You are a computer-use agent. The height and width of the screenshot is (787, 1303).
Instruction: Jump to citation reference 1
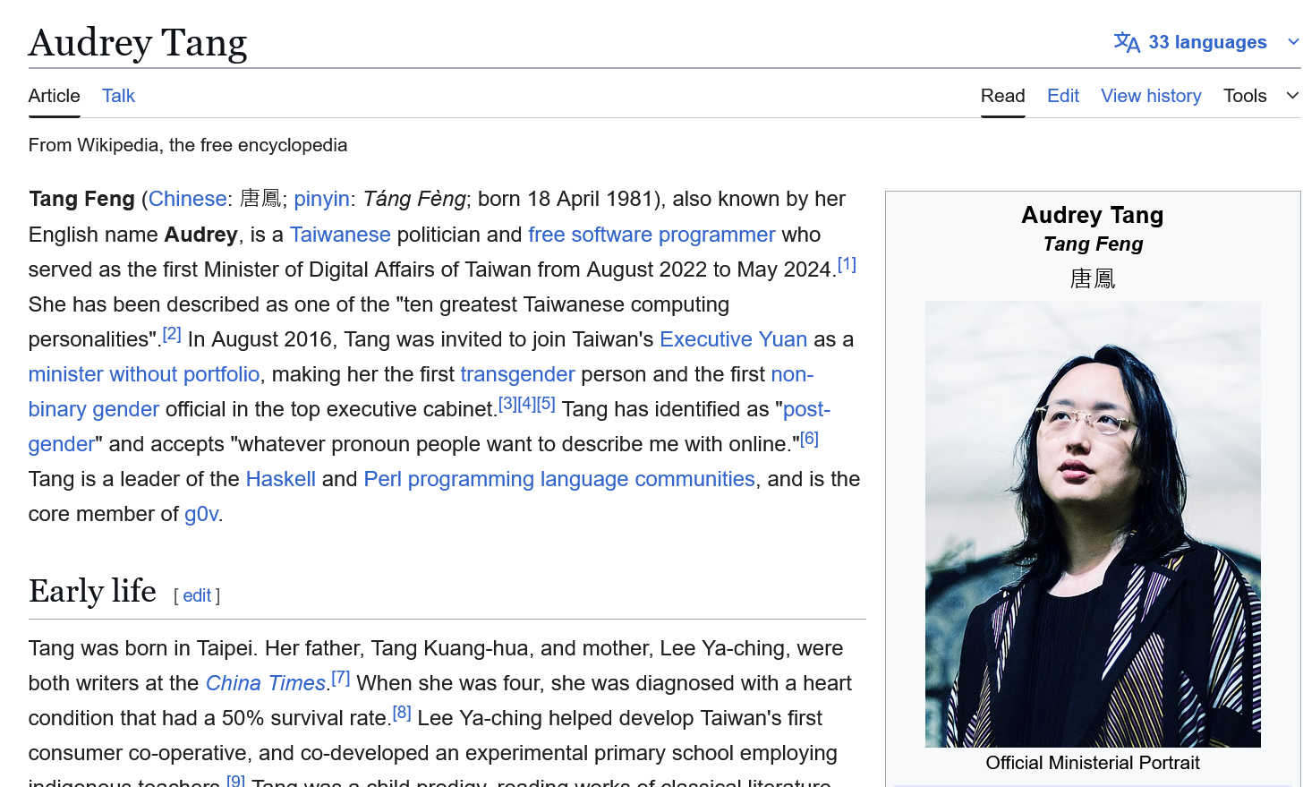click(x=847, y=264)
